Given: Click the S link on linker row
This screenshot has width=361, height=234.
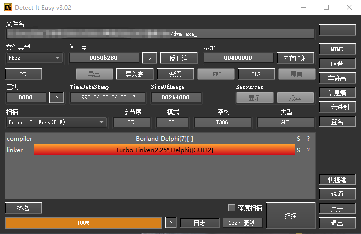Looking at the screenshot, I should click(299, 150).
